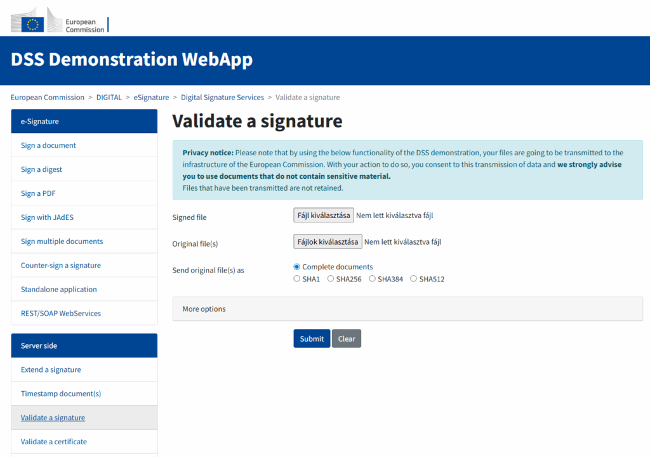Pick the SHA384 radio button
Viewport: 650px width, 457px height.
pyautogui.click(x=372, y=279)
